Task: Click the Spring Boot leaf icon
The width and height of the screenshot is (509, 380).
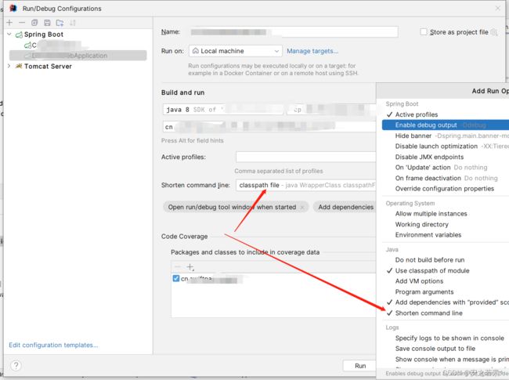Action: coord(19,34)
